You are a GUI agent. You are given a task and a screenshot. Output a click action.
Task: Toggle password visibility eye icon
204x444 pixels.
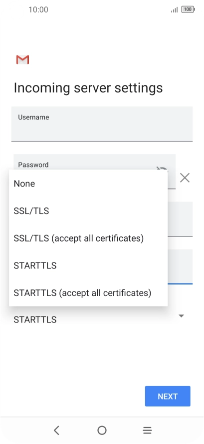[162, 169]
